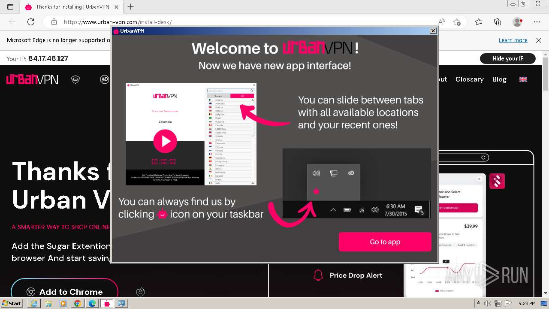549x309 pixels.
Task: Open the Edge profile avatar
Action: pos(517,22)
